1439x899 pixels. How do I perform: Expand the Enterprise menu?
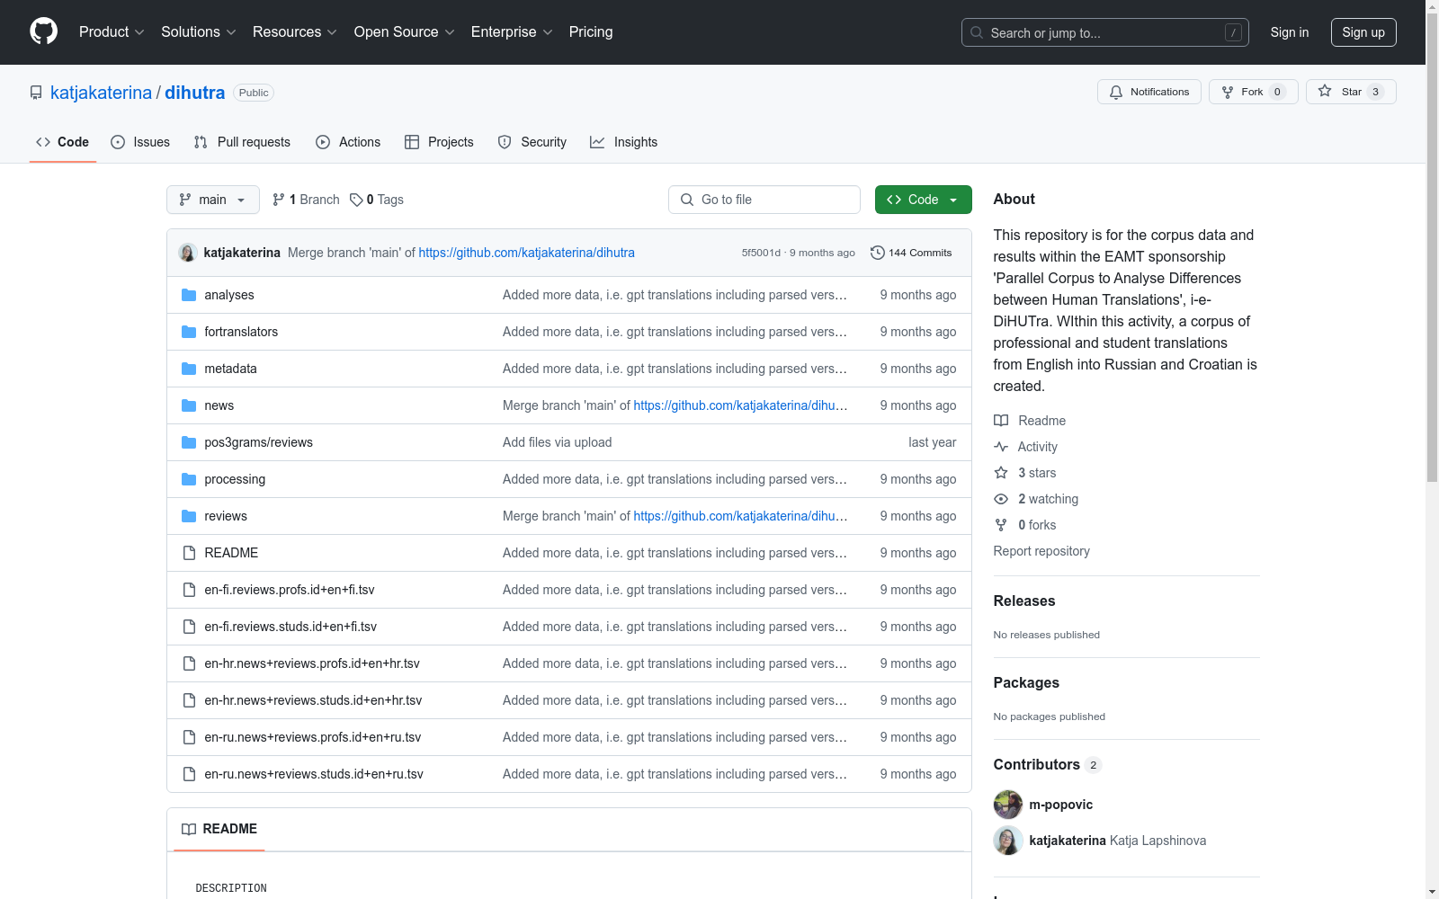(x=511, y=32)
